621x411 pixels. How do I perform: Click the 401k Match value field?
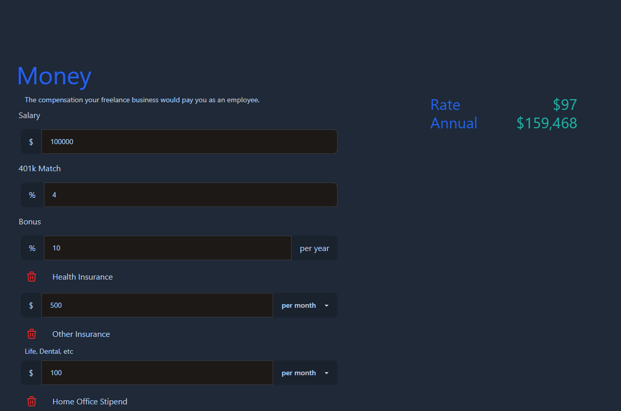coord(190,195)
